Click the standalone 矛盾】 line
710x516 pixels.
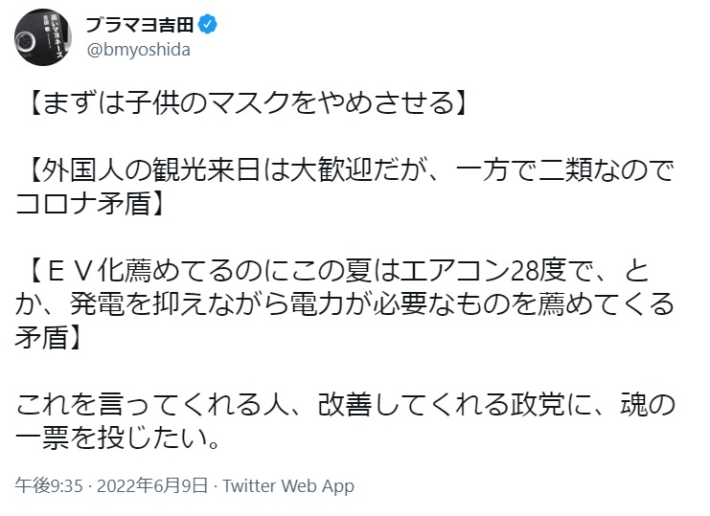coord(49,337)
